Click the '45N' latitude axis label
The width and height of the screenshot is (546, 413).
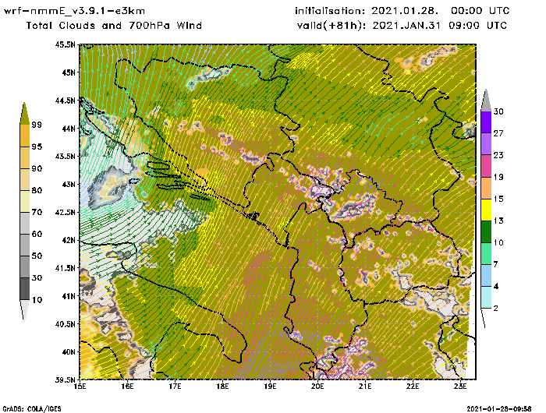pos(69,72)
